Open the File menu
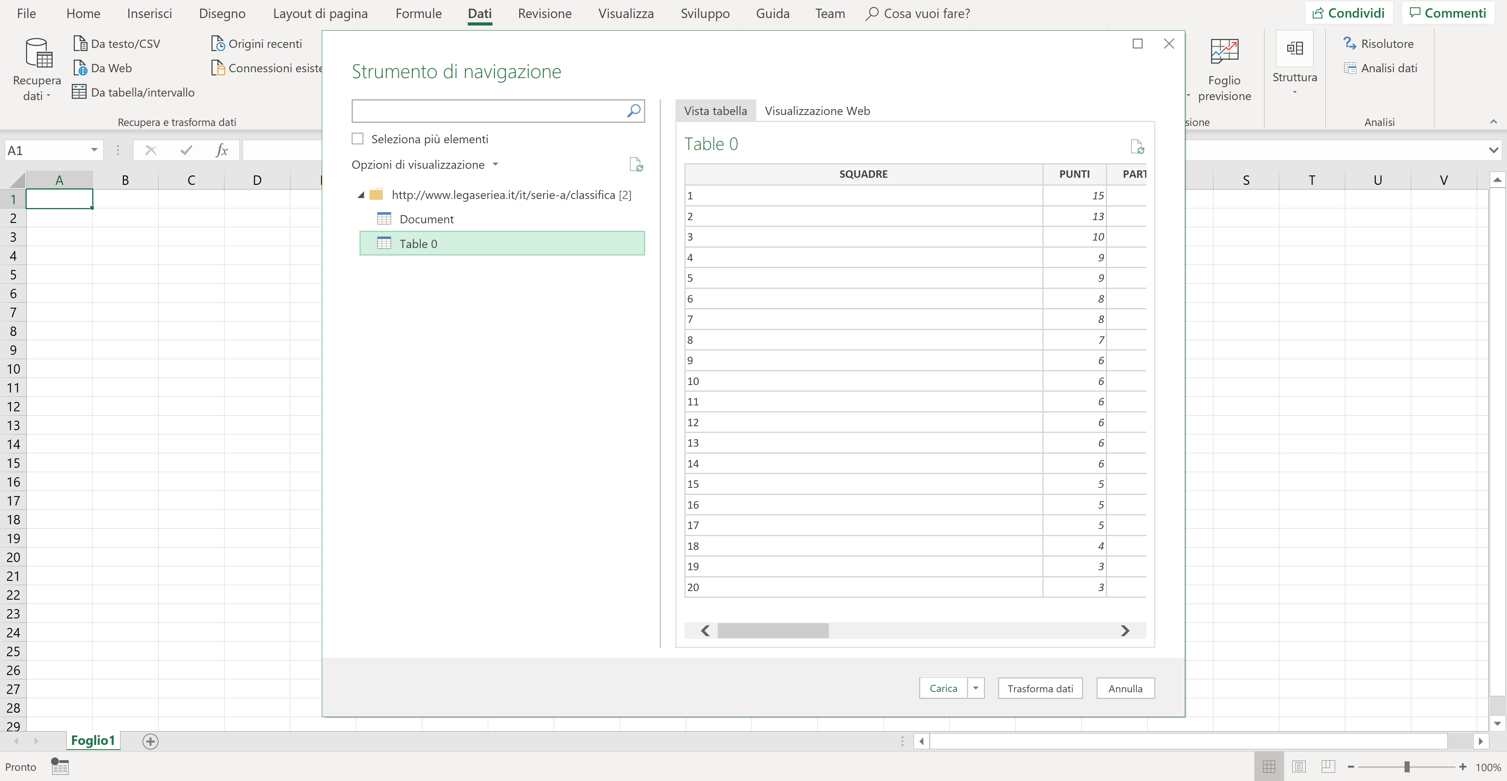1507x781 pixels. [26, 13]
